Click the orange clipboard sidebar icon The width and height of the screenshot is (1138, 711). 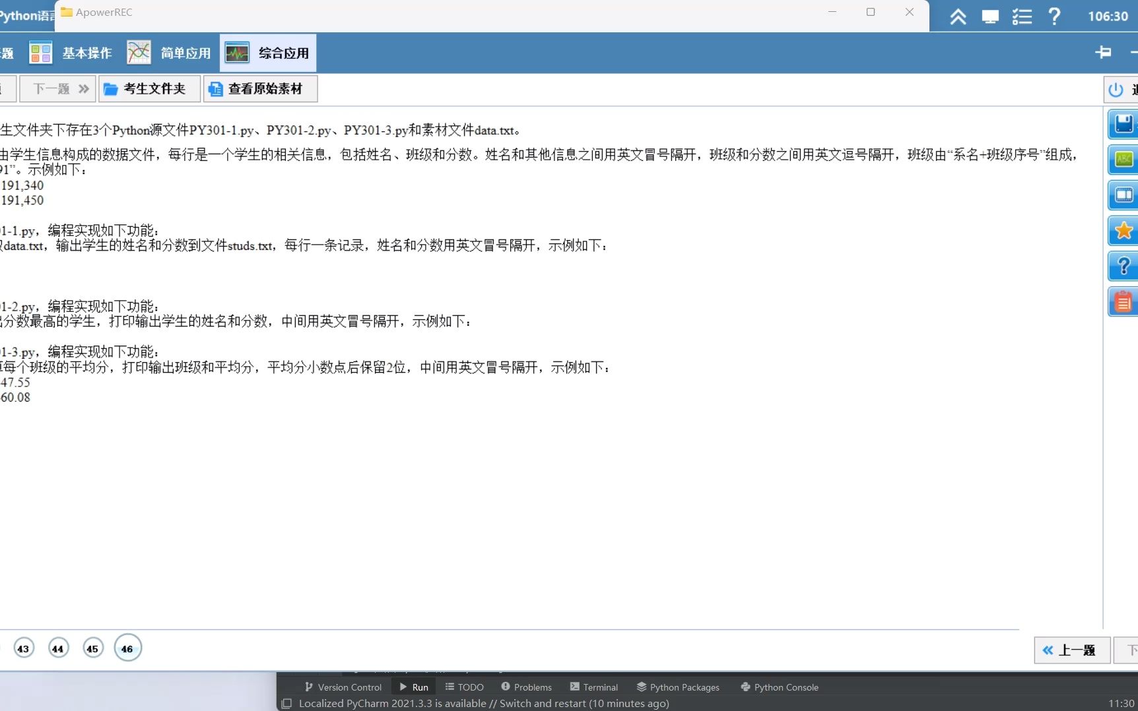coord(1123,302)
